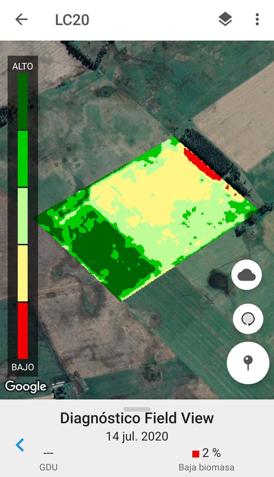Tap the GDU label
The image size is (274, 477).
(x=48, y=467)
